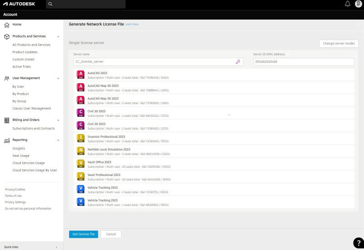
Task: Click the search magnifier icon
Action: [51, 4]
